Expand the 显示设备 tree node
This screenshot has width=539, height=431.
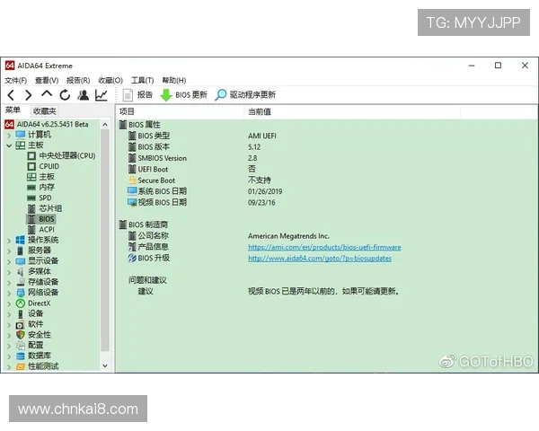coord(9,262)
